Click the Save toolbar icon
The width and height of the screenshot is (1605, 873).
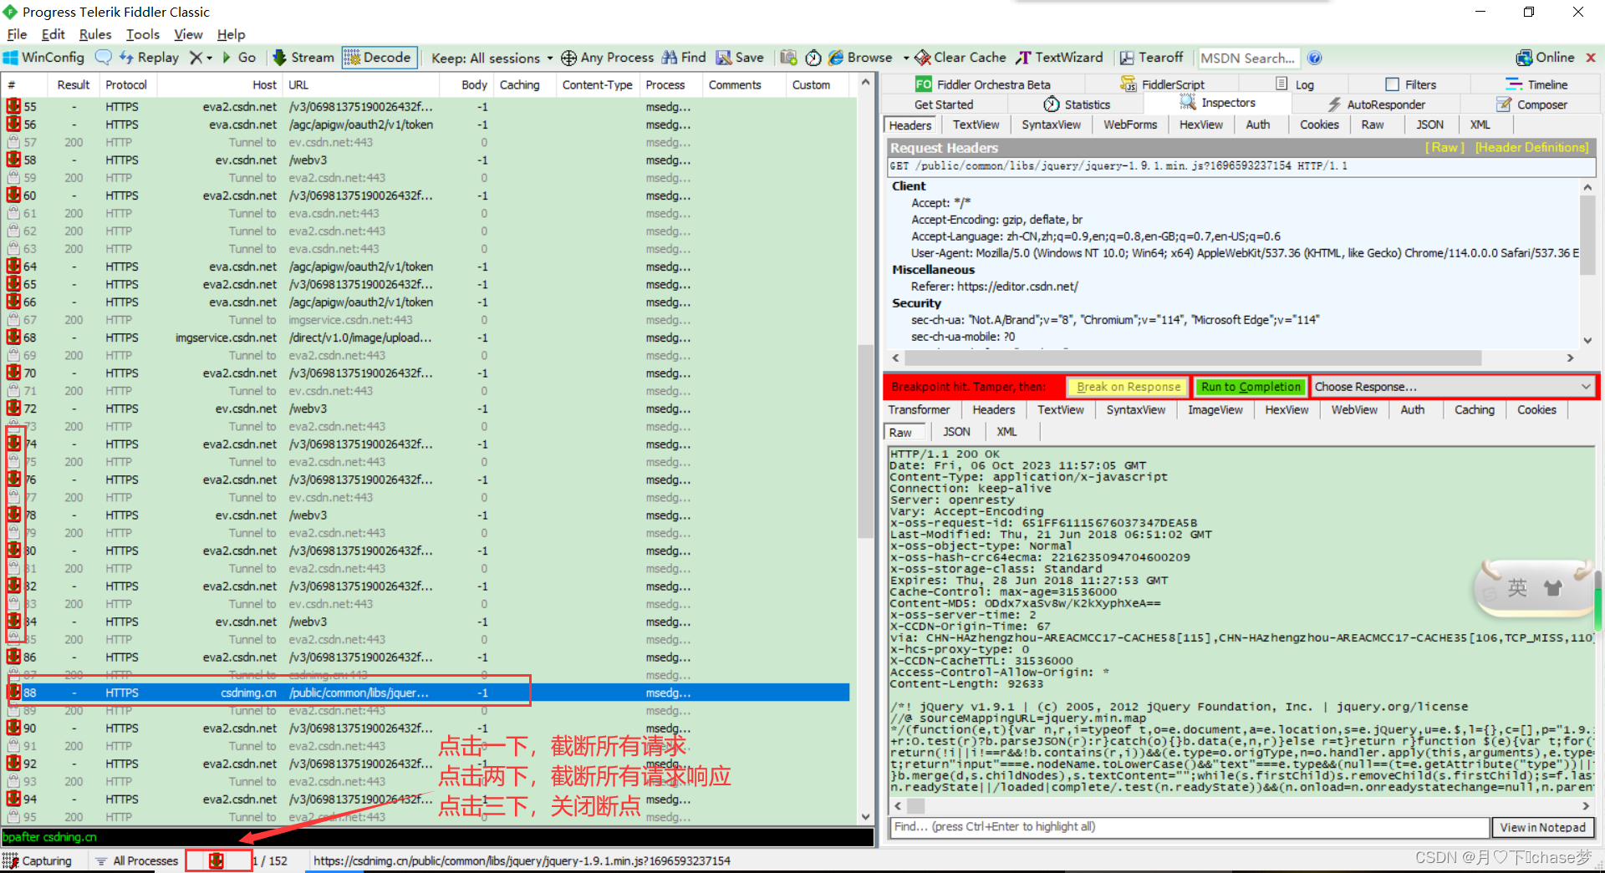[724, 58]
